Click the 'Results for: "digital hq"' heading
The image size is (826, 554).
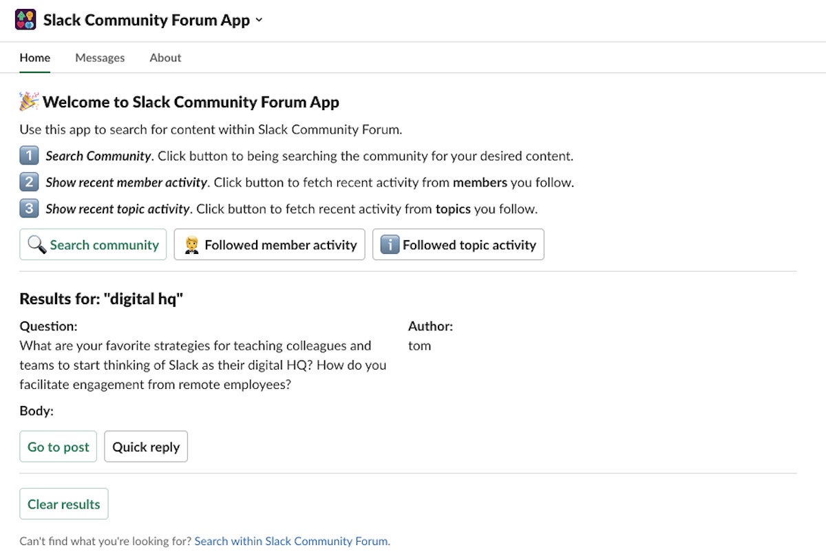coord(102,299)
